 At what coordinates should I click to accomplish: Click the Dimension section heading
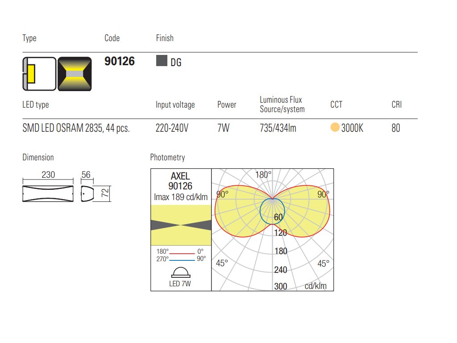click(x=38, y=157)
